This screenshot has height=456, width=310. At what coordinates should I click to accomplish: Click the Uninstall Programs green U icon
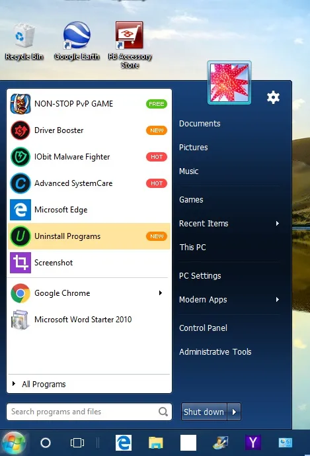(20, 236)
